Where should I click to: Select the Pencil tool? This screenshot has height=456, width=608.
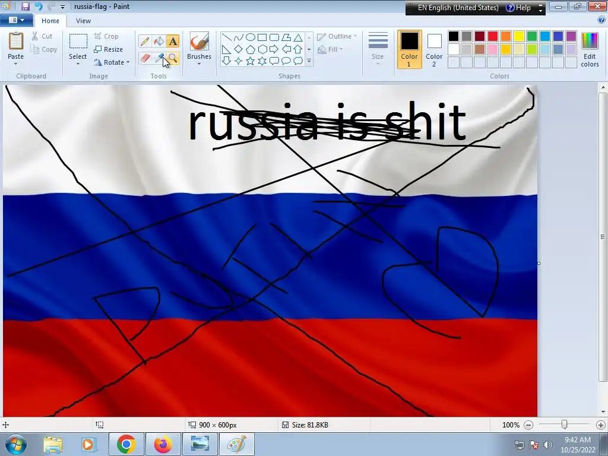tap(145, 41)
